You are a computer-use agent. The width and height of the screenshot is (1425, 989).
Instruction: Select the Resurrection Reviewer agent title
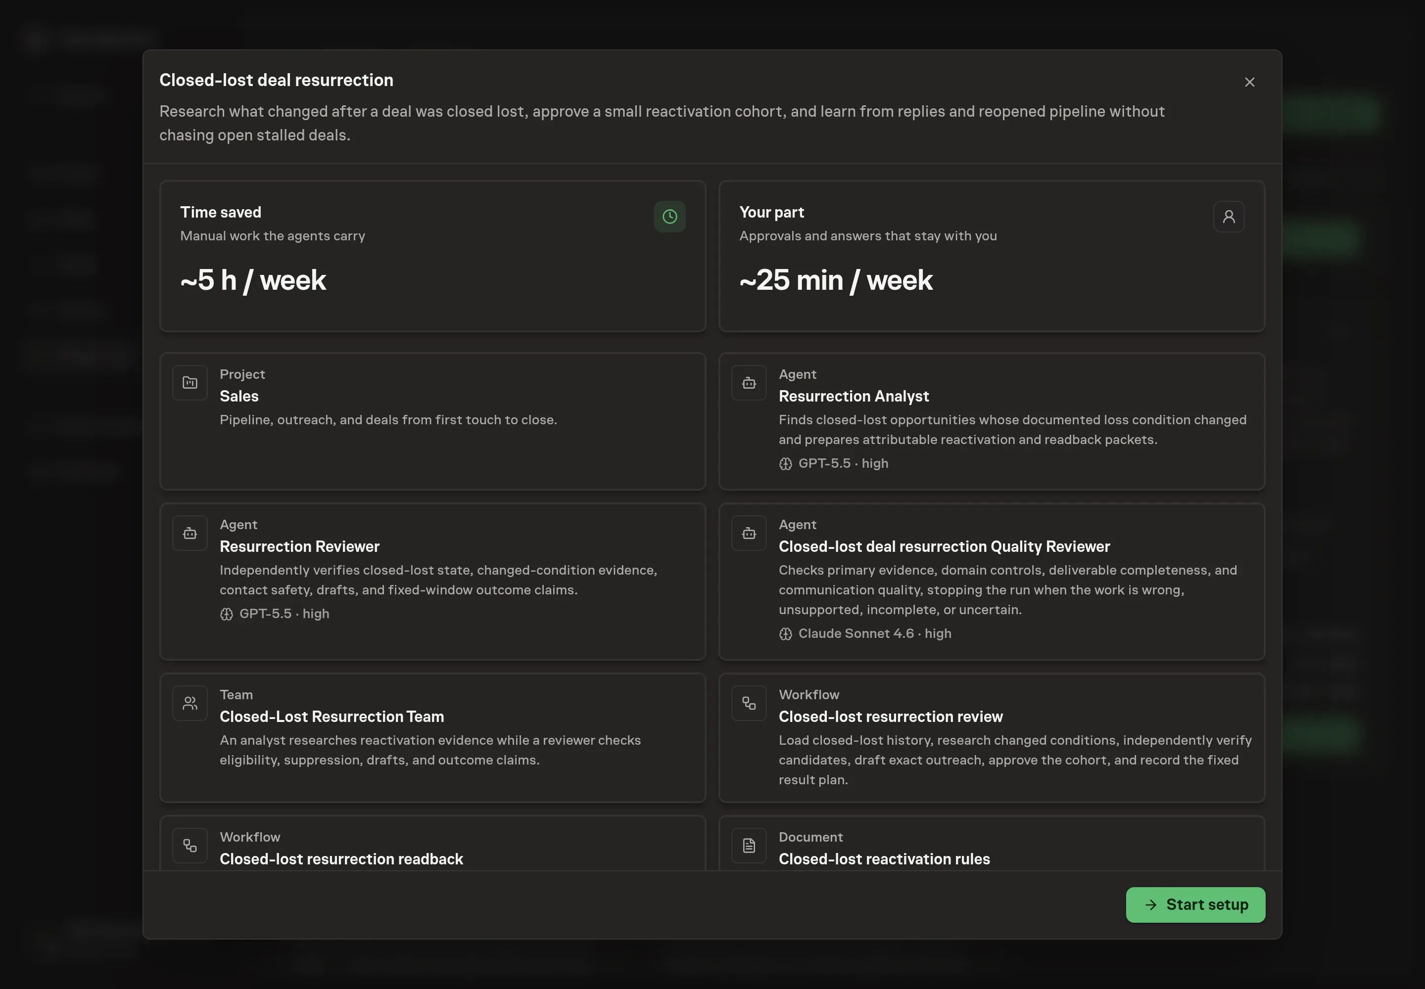pos(299,546)
